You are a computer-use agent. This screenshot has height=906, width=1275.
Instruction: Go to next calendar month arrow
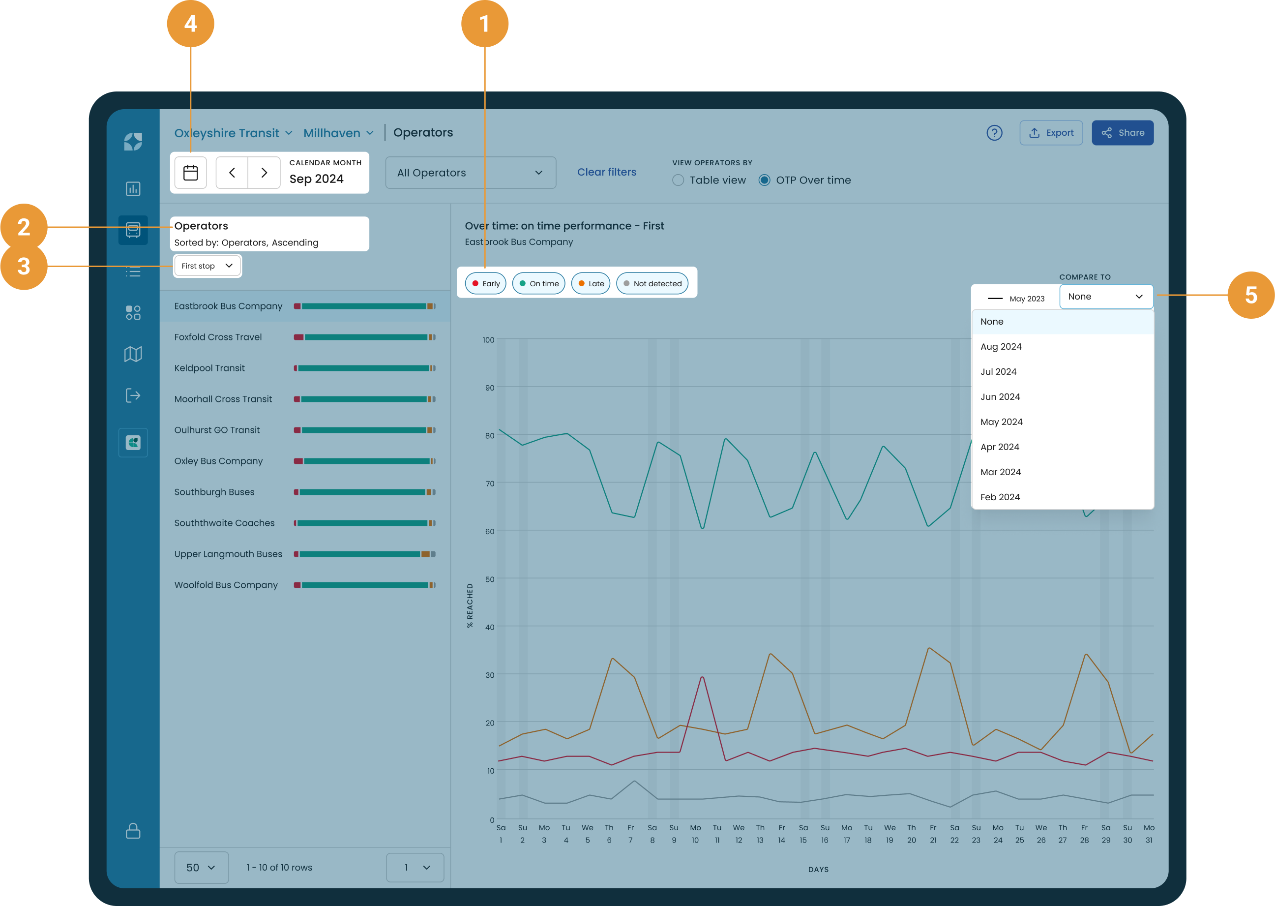tap(264, 173)
